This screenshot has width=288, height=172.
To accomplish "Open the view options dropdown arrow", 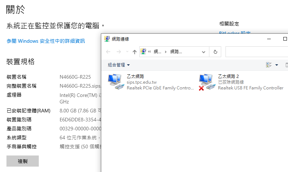I will [277, 65].
